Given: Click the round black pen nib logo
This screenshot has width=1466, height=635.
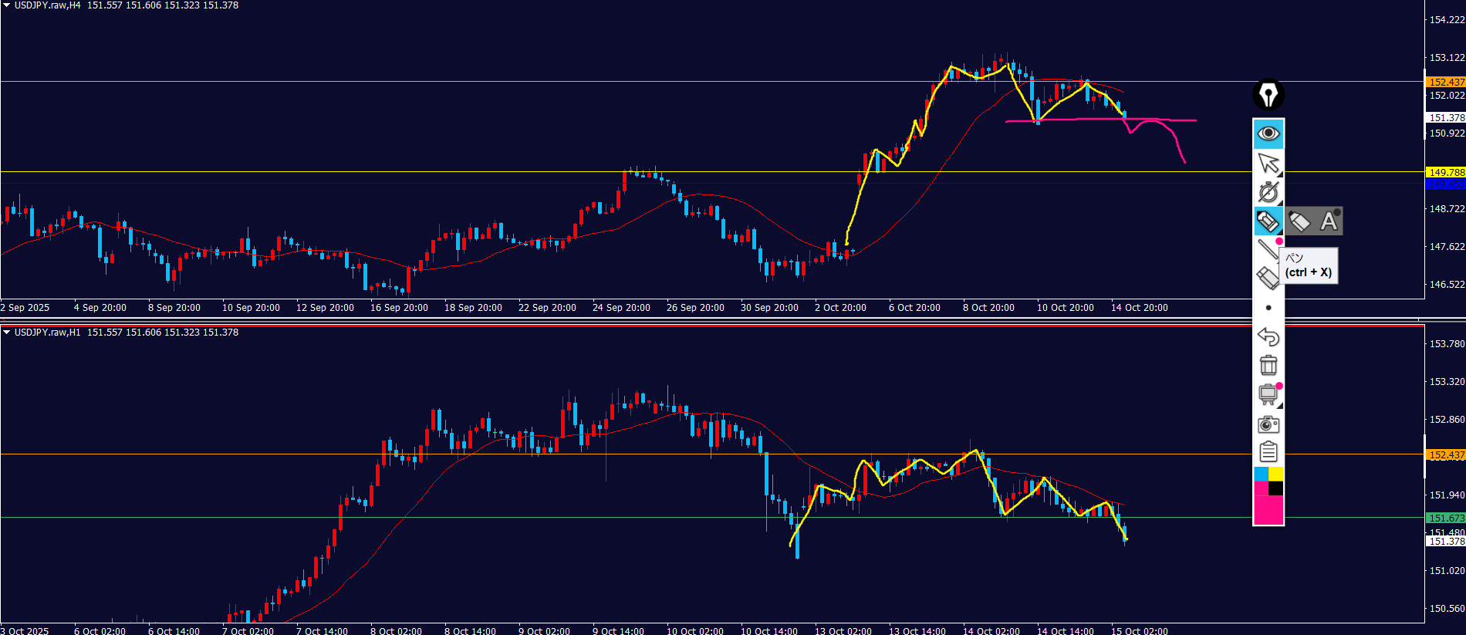Looking at the screenshot, I should 1268,95.
